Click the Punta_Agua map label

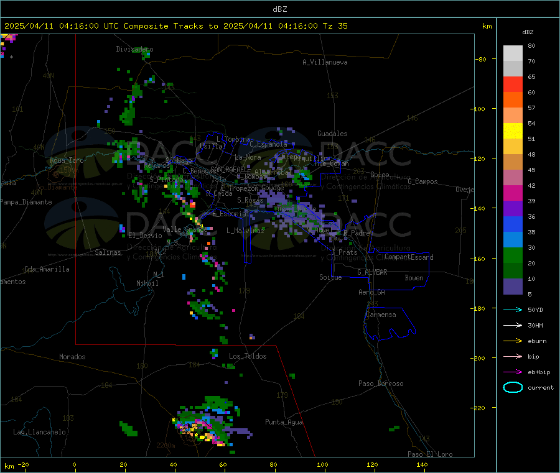point(284,422)
